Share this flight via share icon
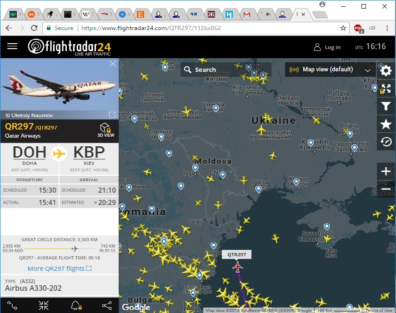 tap(107, 305)
